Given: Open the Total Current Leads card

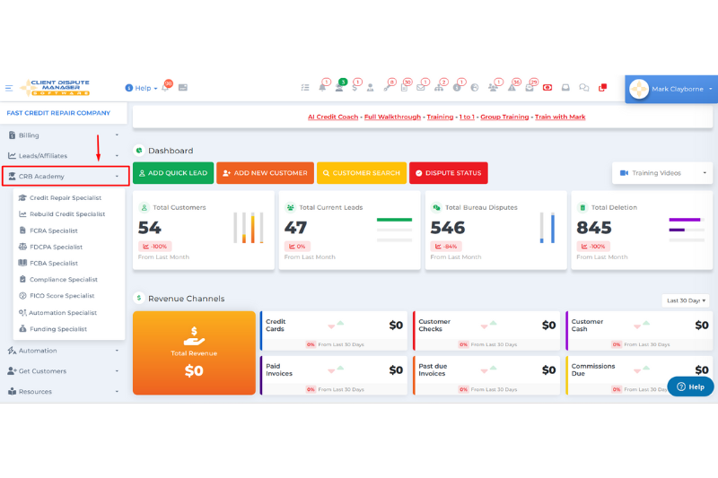Looking at the screenshot, I should click(349, 230).
